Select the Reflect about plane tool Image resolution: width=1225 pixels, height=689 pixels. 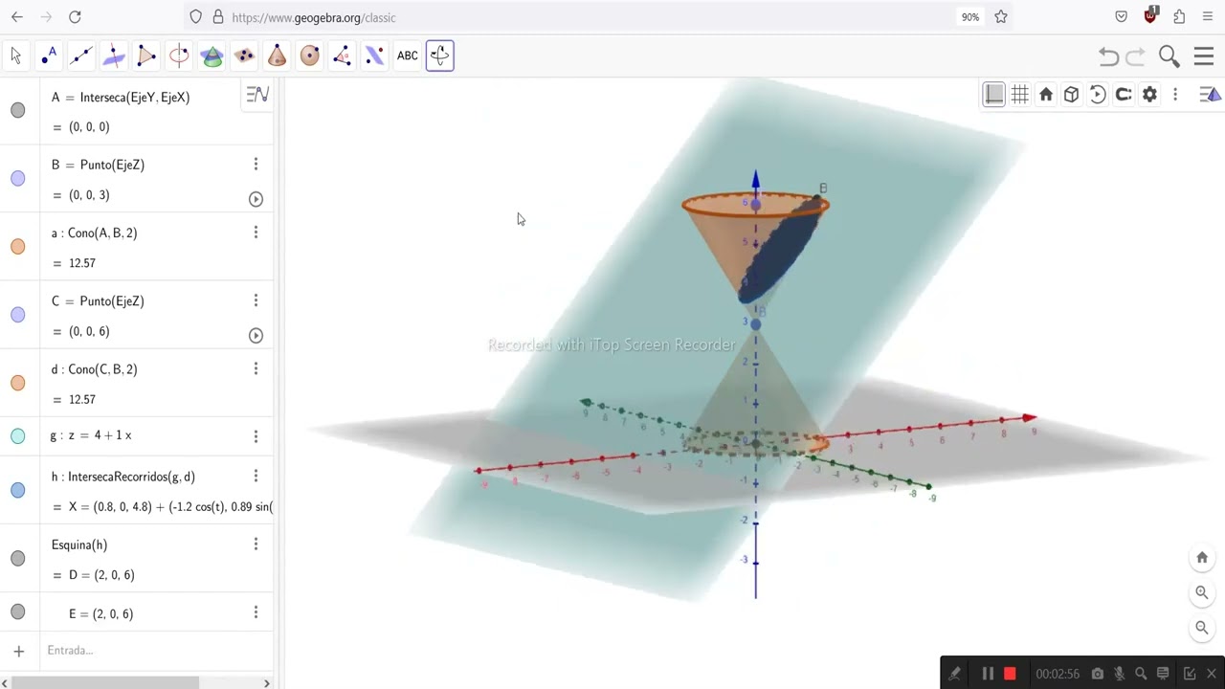(374, 56)
